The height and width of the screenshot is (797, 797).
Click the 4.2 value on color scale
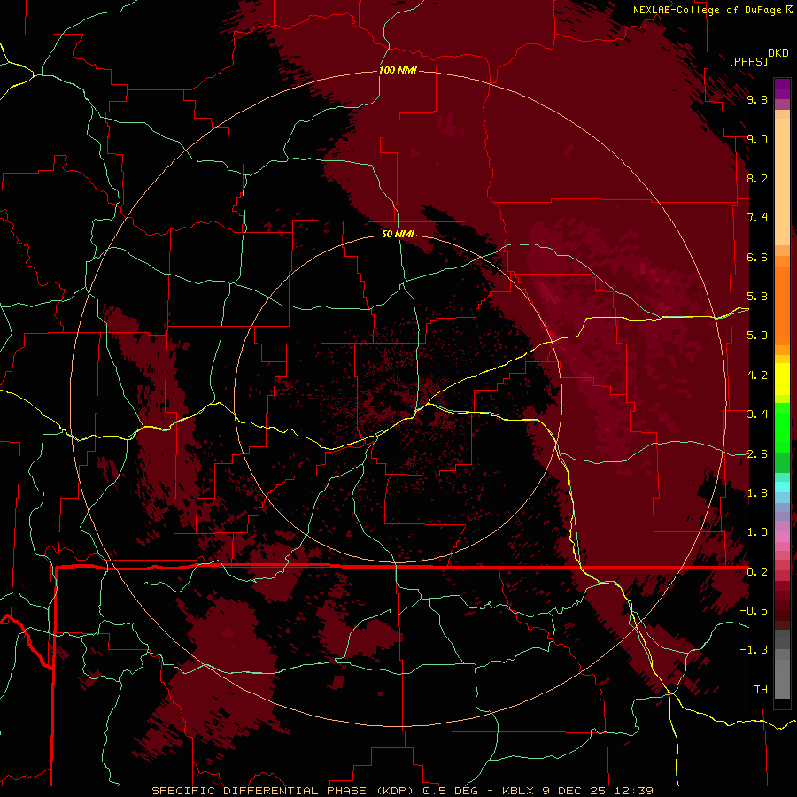point(757,375)
